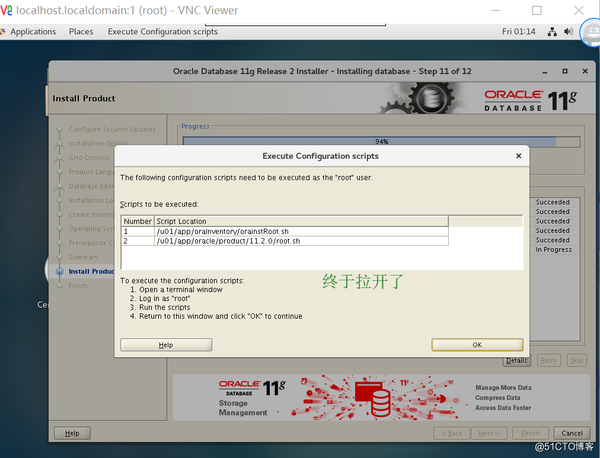
Task: Click the Next button in the installer
Action: [489, 433]
